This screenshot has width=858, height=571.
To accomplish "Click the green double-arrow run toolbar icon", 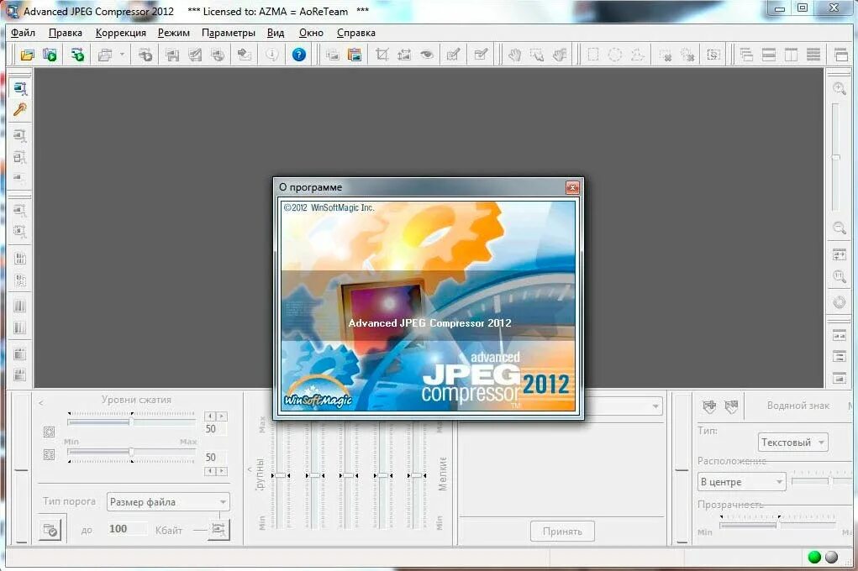I will click(x=77, y=55).
